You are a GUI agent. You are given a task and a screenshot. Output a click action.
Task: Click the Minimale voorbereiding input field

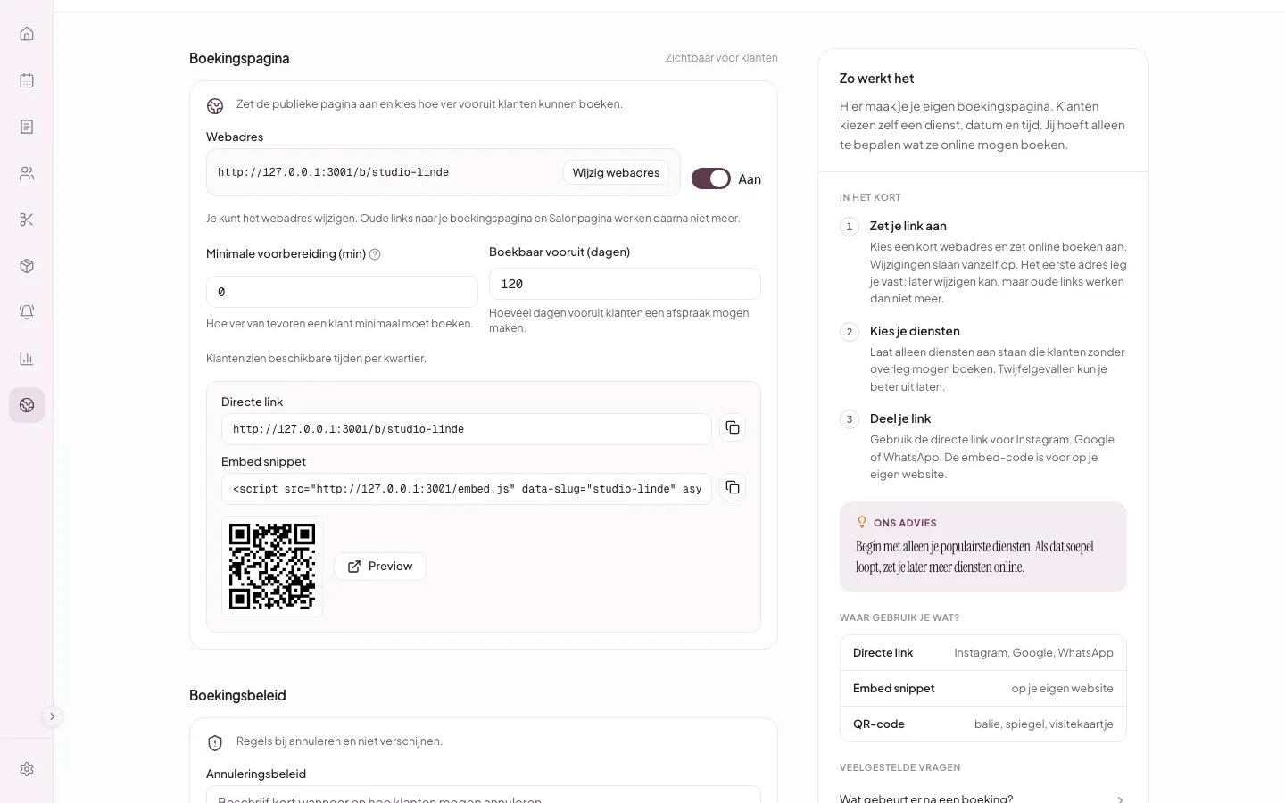click(342, 292)
